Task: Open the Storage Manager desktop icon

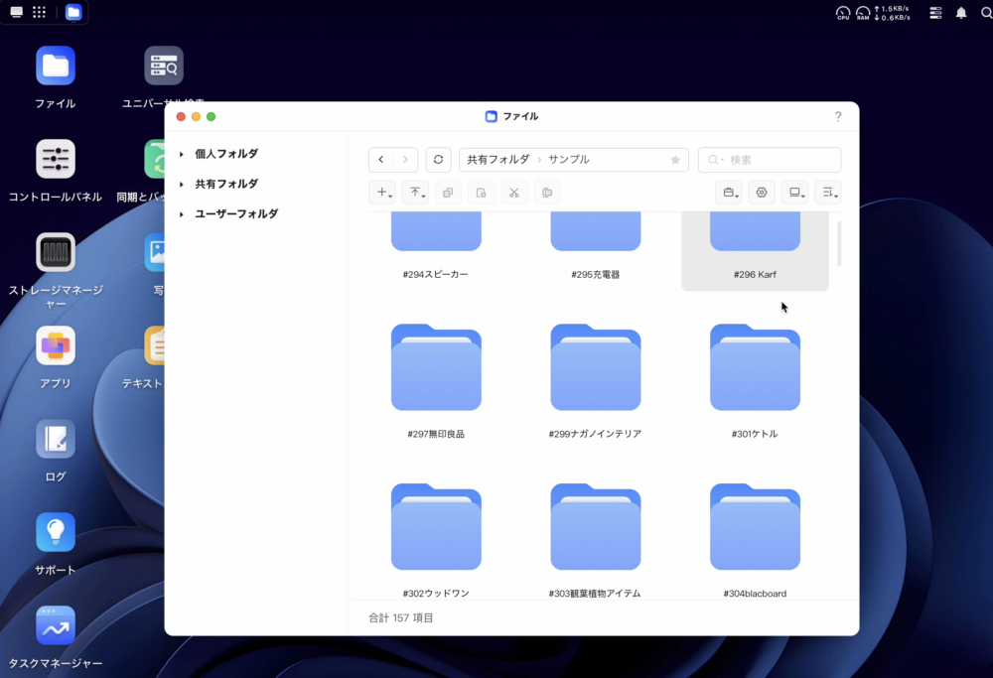Action: 56,253
